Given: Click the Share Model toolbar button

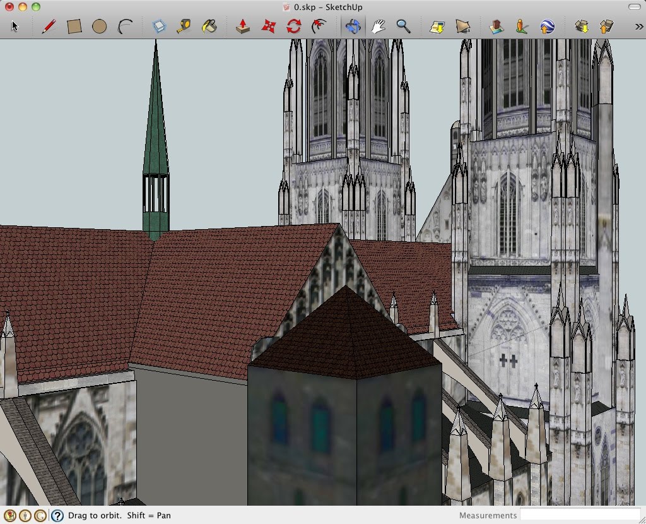Looking at the screenshot, I should (x=606, y=27).
